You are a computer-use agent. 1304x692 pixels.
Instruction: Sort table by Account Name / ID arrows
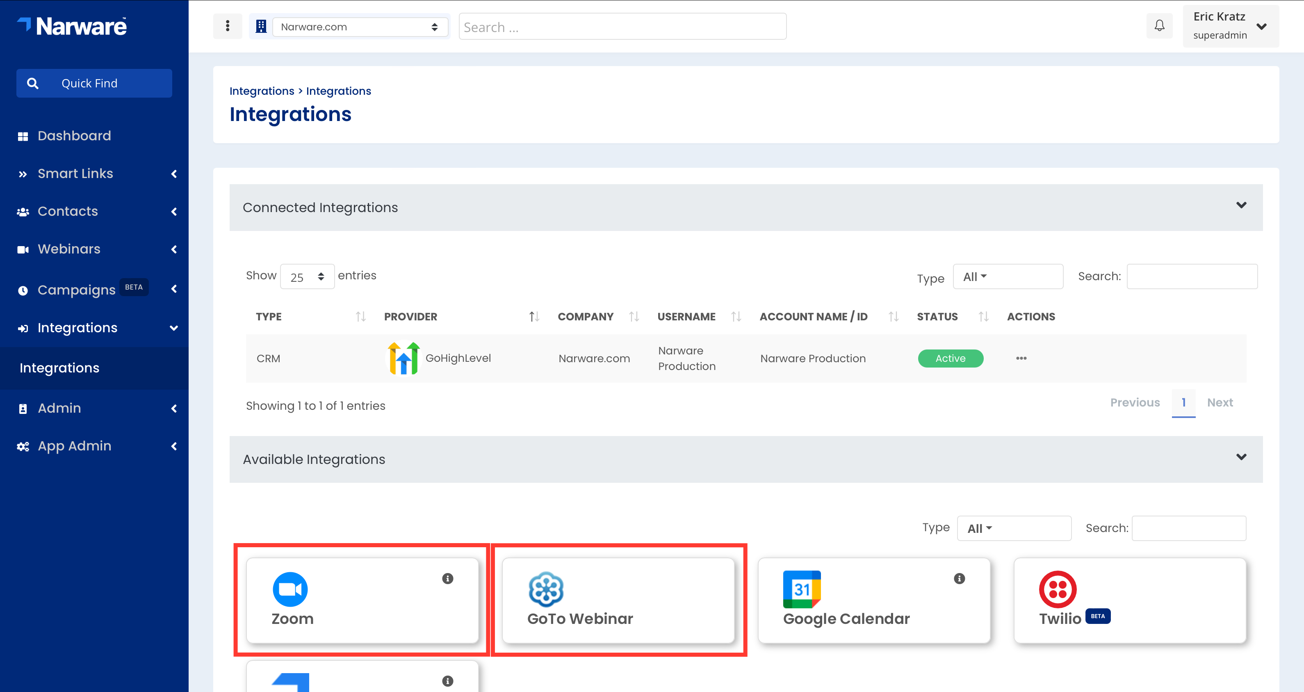click(894, 316)
